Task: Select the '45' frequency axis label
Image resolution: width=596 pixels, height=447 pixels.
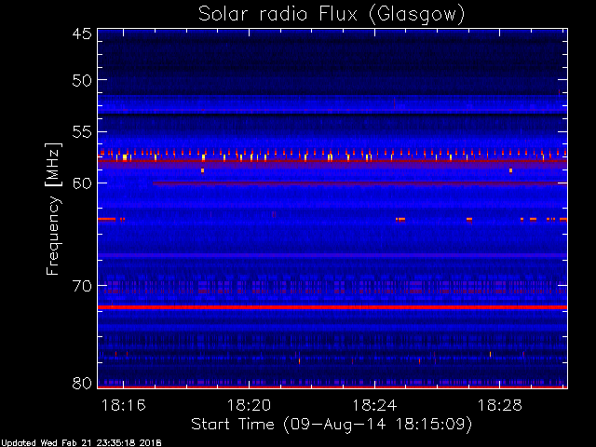Action: point(82,34)
